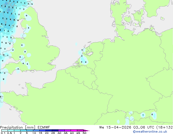Open the weatheronline.co.uk copyright link

tap(150, 132)
